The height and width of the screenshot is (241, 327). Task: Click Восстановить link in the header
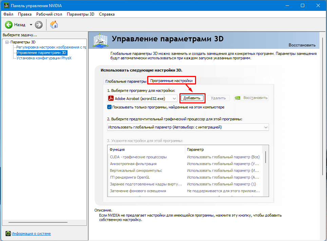click(302, 45)
